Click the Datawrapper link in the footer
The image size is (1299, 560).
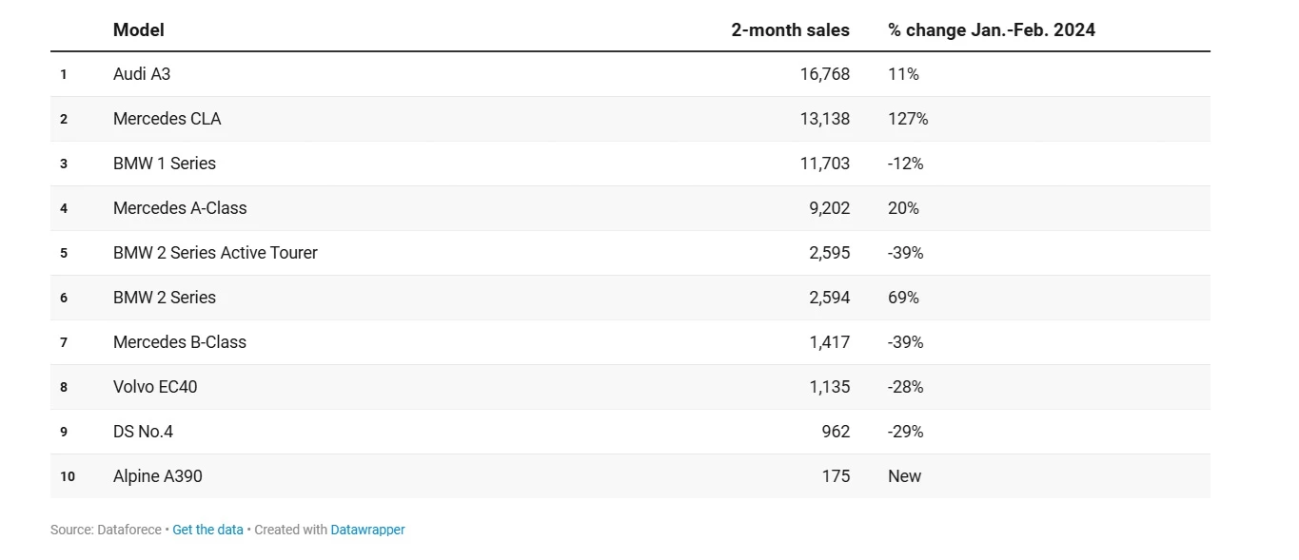tap(367, 530)
